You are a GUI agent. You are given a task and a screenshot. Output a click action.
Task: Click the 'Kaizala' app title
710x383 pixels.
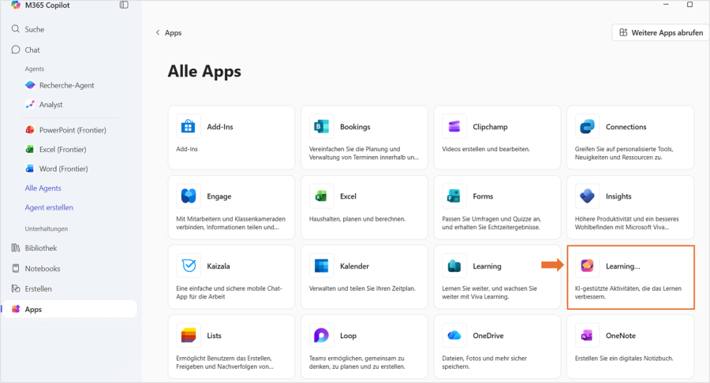(x=219, y=266)
